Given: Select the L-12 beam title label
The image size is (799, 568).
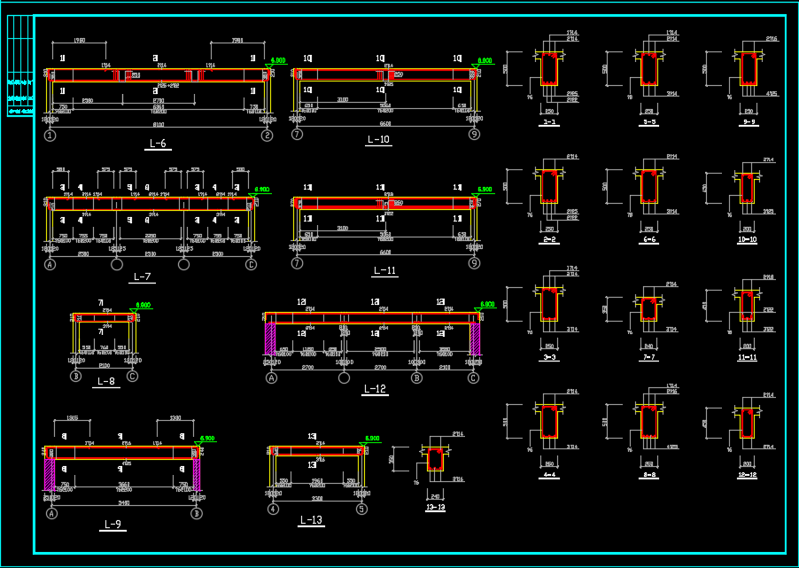Looking at the screenshot, I should 375,389.
